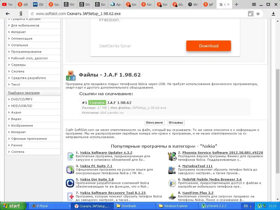Switch to the History 'Ист' tab
Screen dimensions: 280x210
tap(193, 4)
